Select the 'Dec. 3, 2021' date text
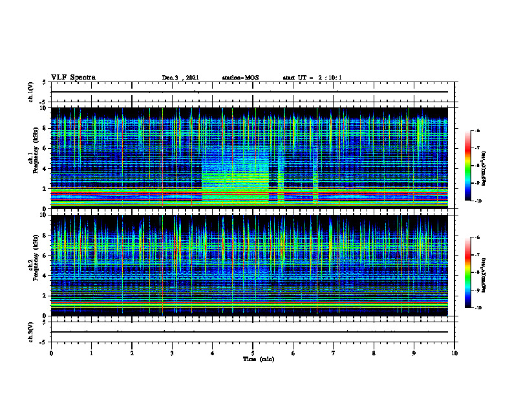This screenshot has height=396, width=512. click(180, 78)
